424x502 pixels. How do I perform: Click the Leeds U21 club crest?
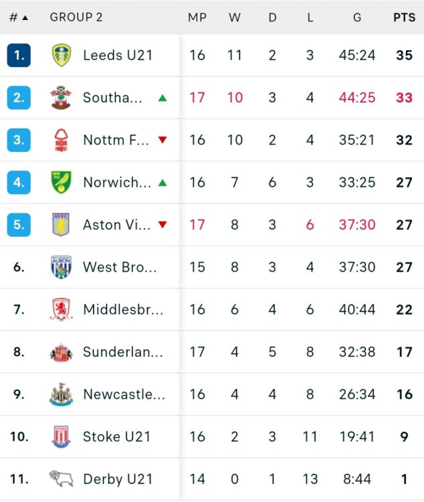pos(62,56)
